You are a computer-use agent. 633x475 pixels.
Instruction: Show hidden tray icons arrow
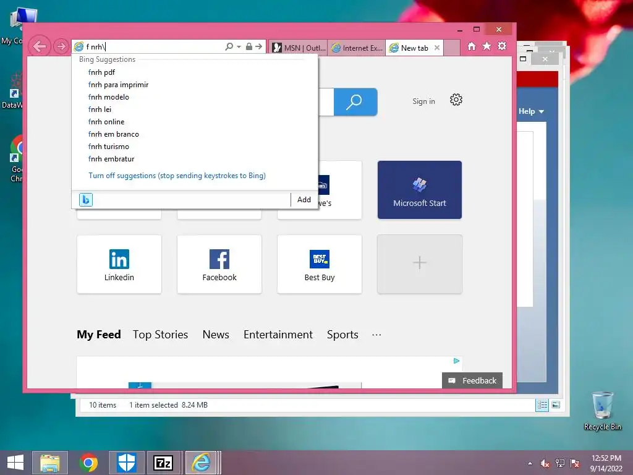pyautogui.click(x=530, y=463)
